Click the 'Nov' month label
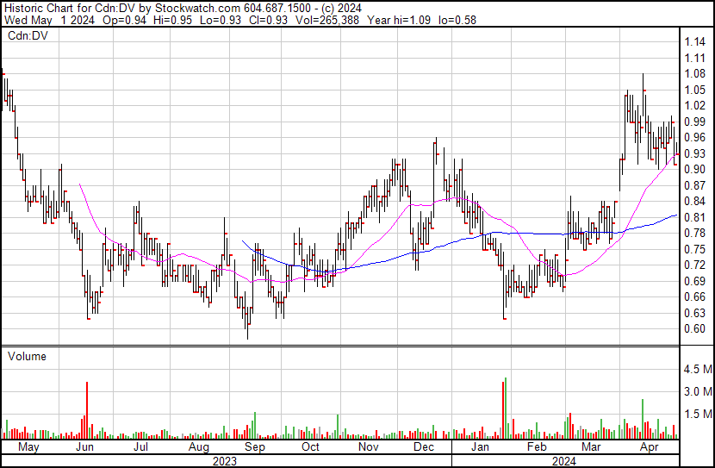The image size is (715, 468). point(369,447)
